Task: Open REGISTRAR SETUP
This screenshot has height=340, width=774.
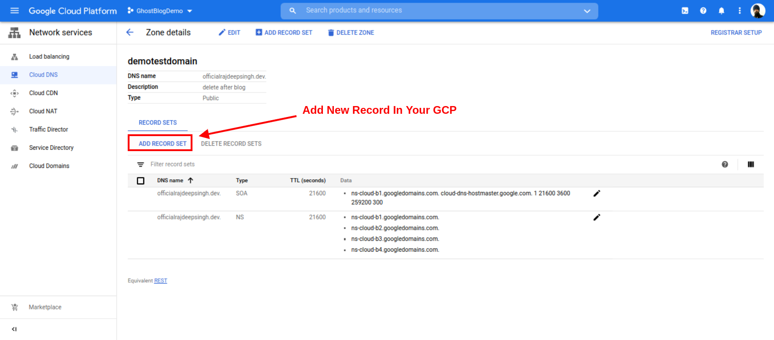Action: coord(736,32)
